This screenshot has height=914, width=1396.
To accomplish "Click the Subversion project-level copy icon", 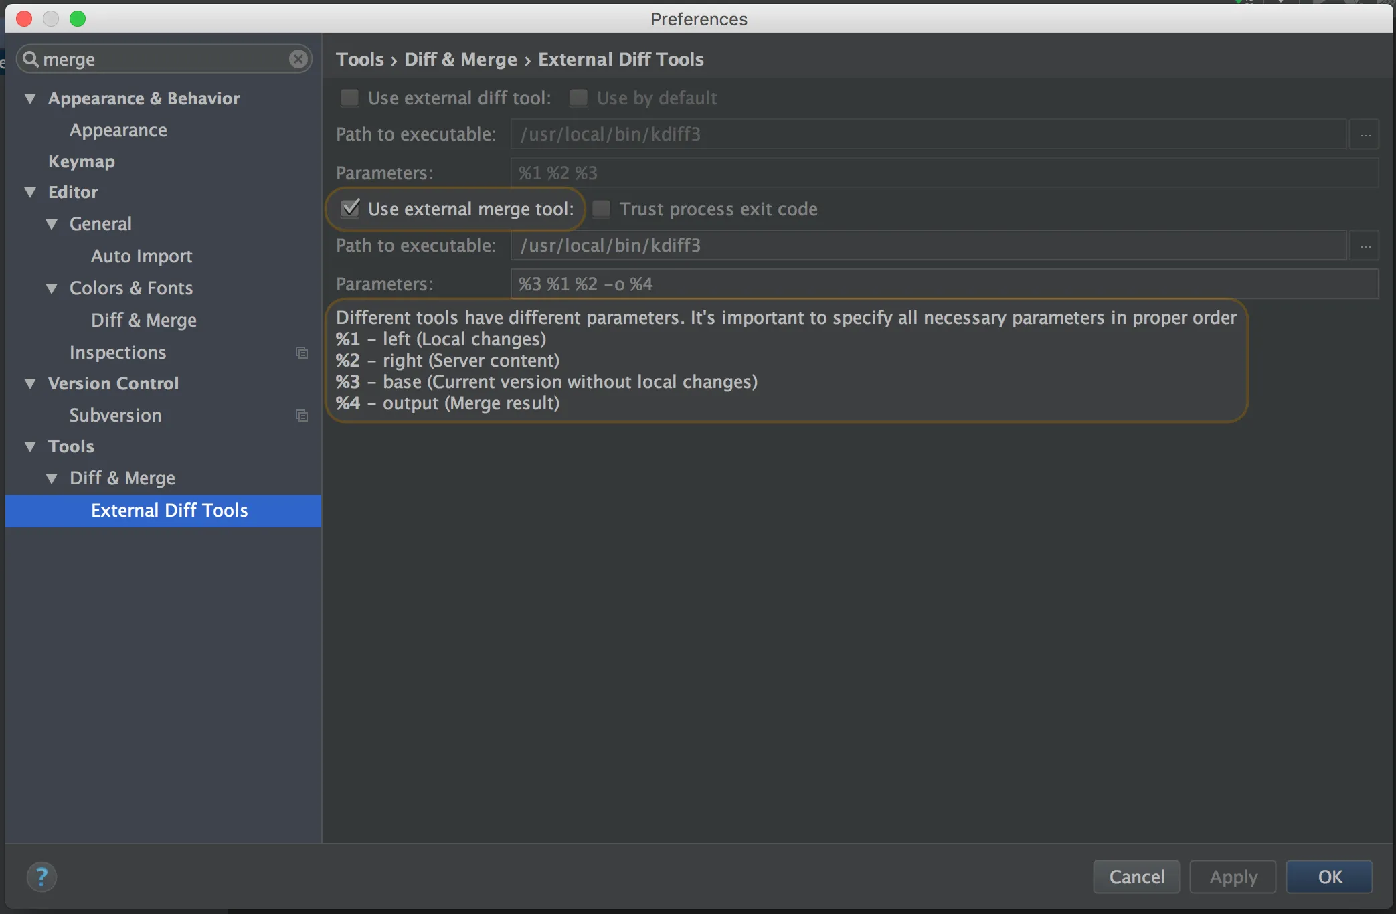I will [x=302, y=416].
